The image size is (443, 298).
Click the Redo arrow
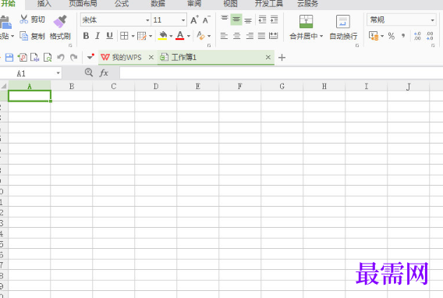[74, 58]
